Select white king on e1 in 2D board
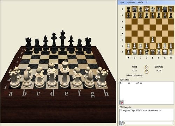175x126 pixels. click(153, 52)
